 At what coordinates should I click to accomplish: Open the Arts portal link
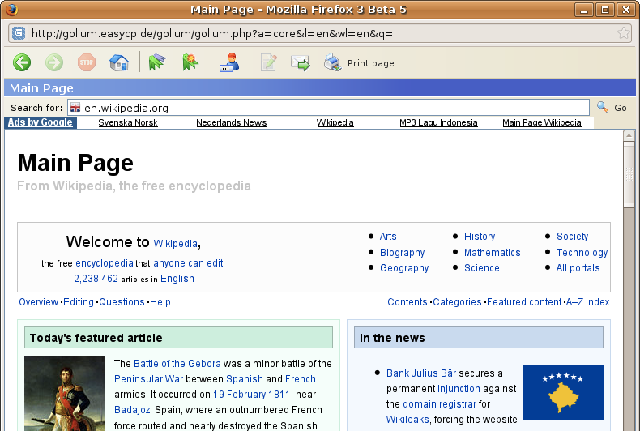point(388,237)
